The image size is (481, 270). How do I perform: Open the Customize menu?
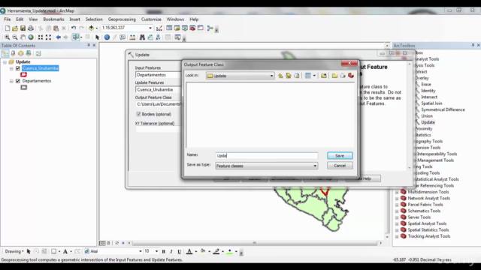coord(151,19)
